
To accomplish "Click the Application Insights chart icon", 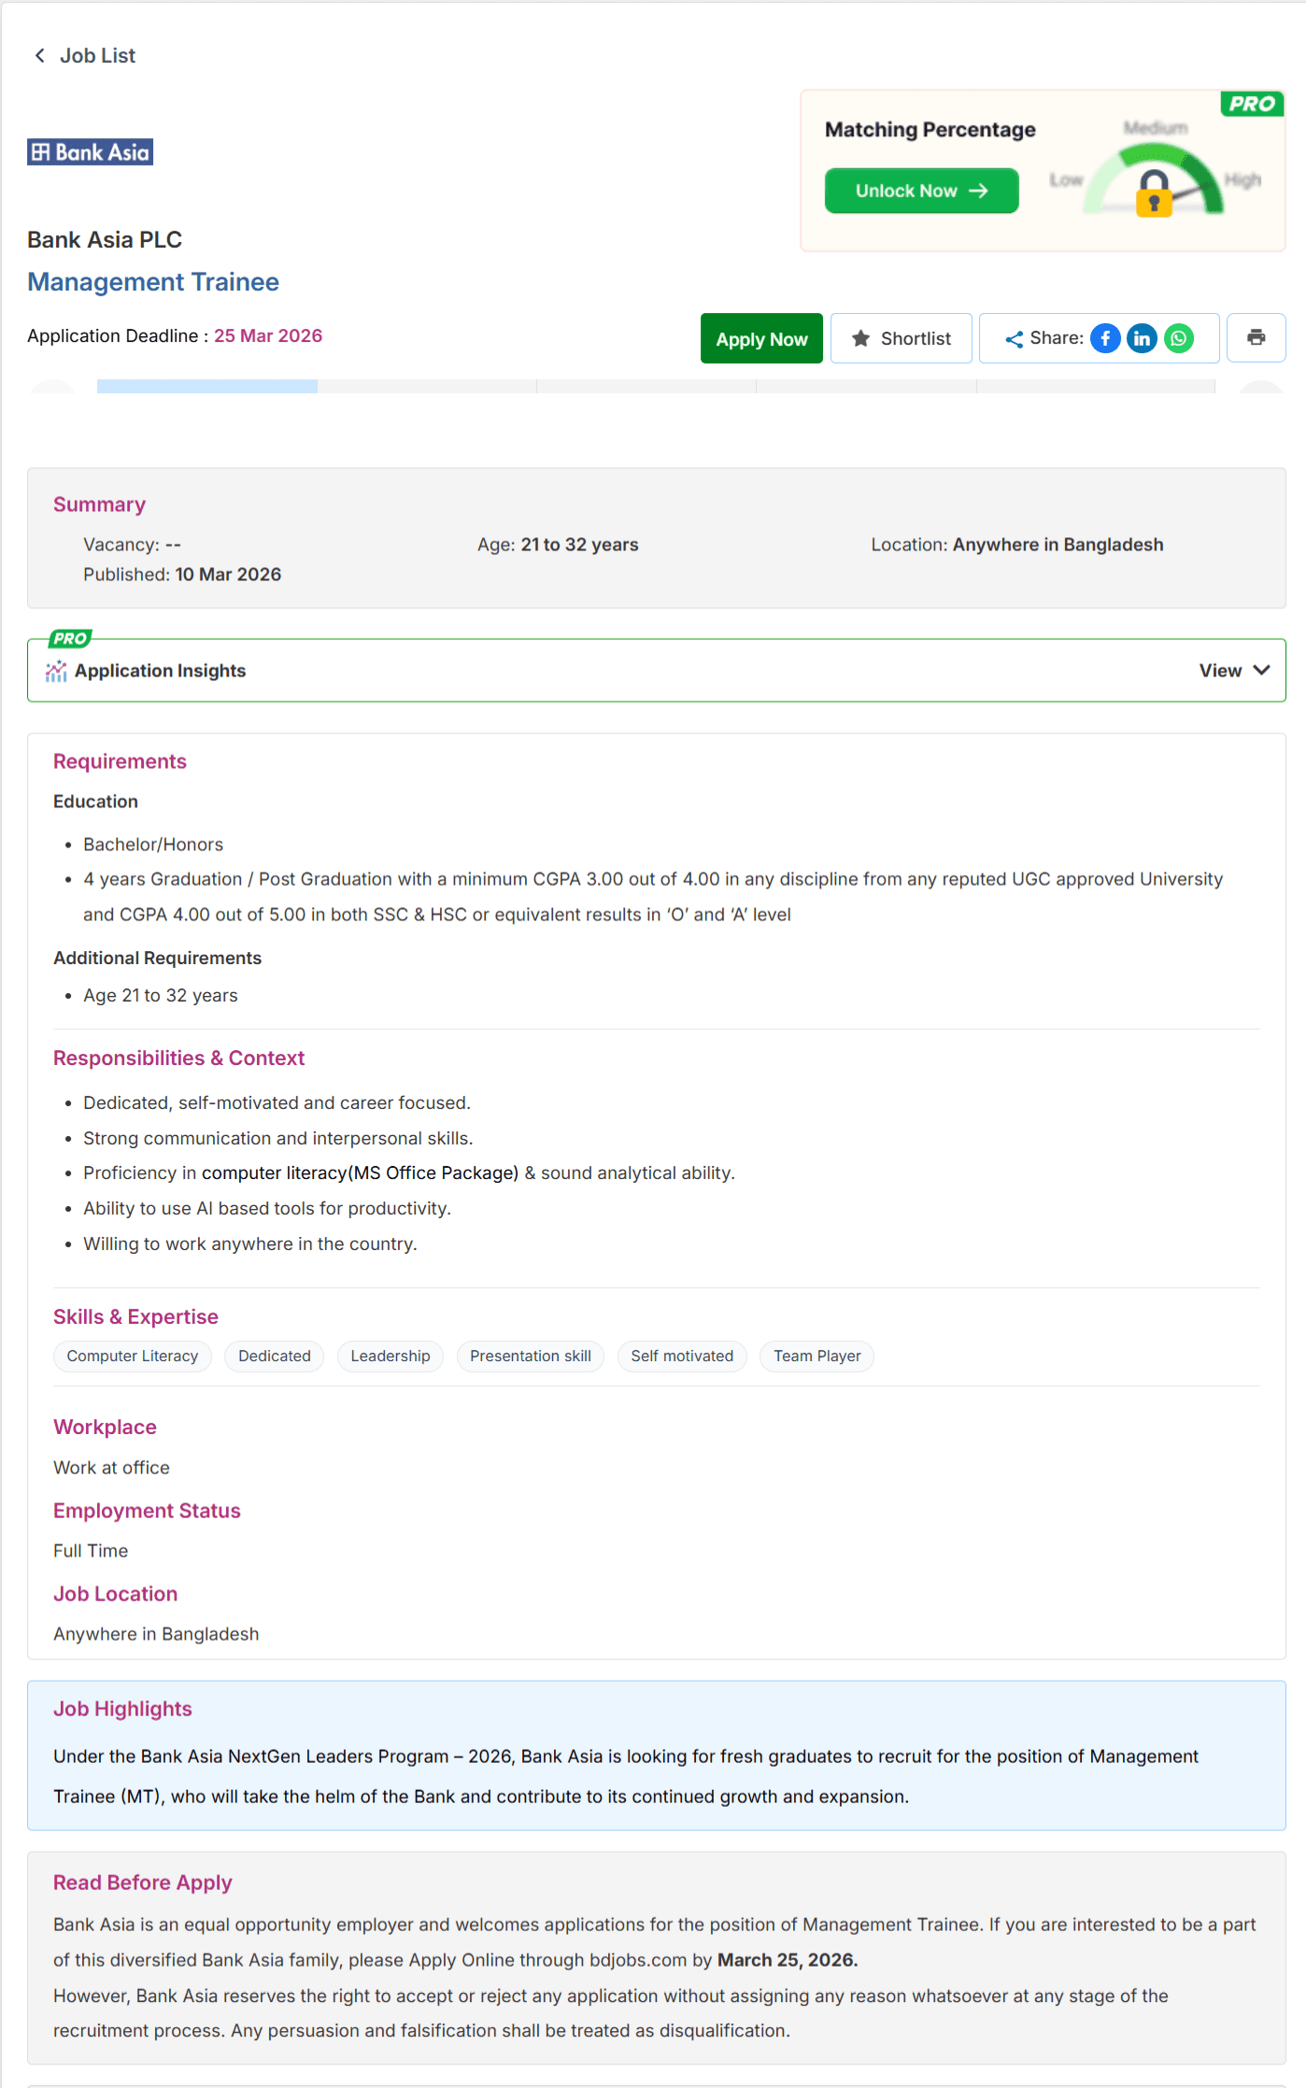I will (x=56, y=671).
